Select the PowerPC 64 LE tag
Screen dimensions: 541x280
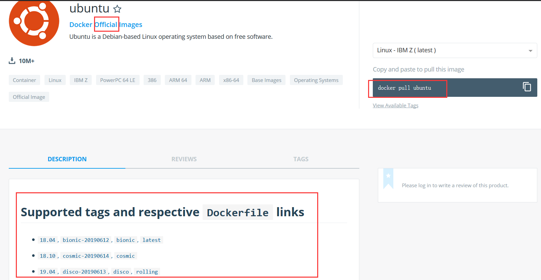pos(118,80)
